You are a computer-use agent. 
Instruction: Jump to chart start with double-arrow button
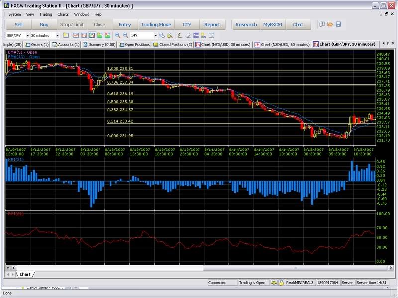coord(8,268)
